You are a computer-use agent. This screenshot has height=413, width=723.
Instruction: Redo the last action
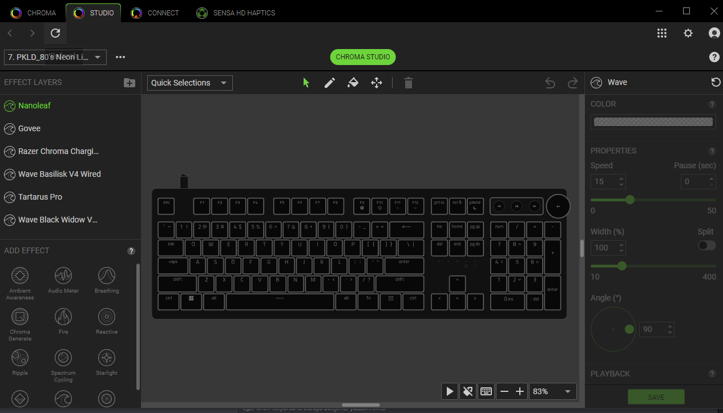572,83
